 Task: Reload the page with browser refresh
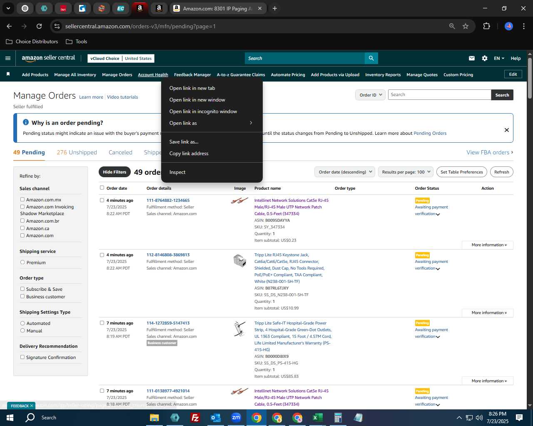coord(39,26)
